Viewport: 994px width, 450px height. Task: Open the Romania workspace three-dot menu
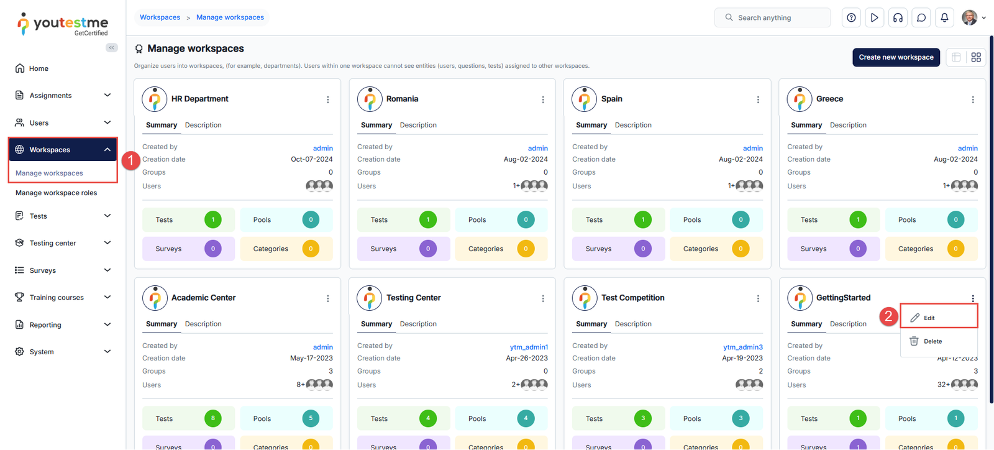tap(543, 99)
